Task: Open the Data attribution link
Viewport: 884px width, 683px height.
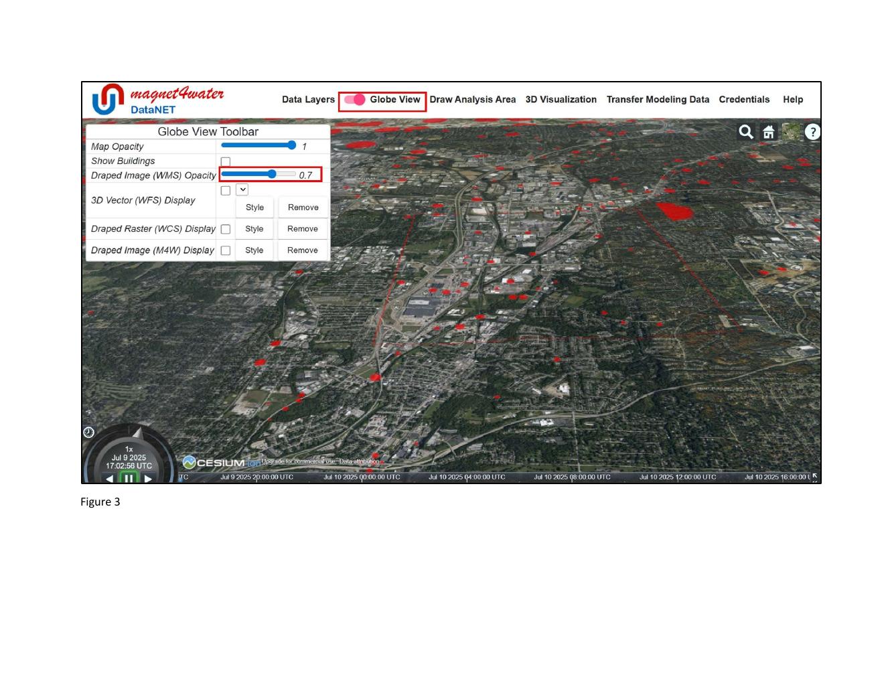Action: (x=360, y=461)
